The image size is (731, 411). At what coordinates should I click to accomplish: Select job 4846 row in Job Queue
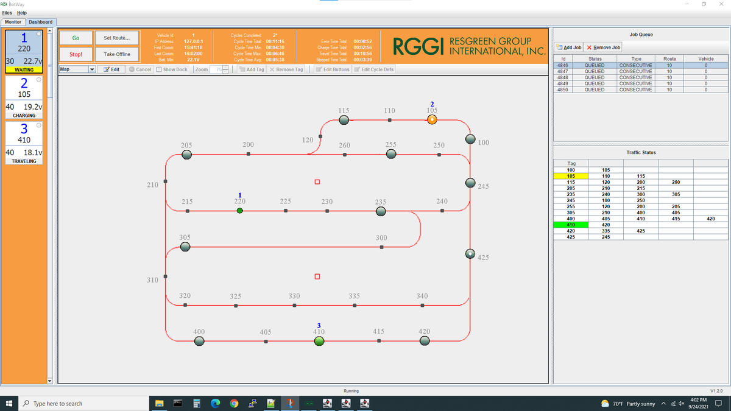coord(640,64)
